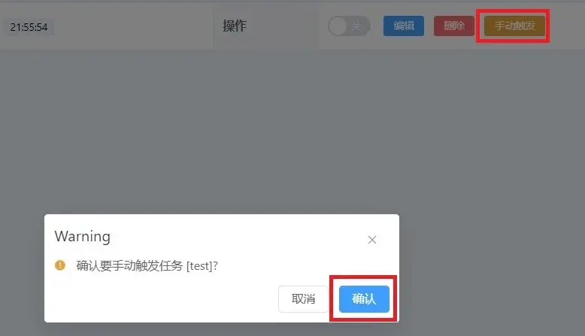Close the Warning dialog using X icon
Image resolution: width=585 pixels, height=336 pixels.
click(372, 240)
